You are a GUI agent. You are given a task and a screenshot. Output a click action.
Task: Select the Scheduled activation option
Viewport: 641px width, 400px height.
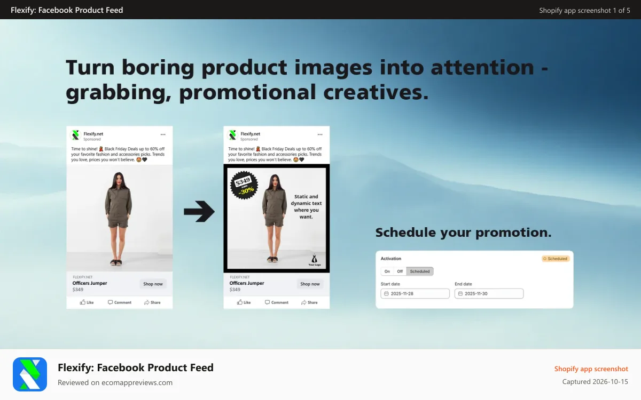click(x=420, y=271)
